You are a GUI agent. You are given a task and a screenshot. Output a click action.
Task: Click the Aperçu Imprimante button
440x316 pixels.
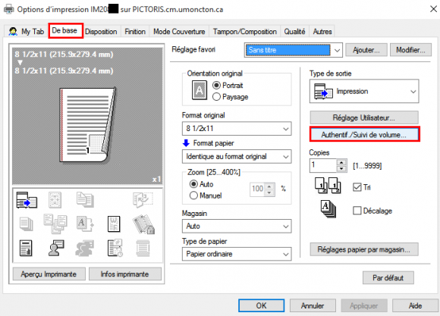coord(49,274)
